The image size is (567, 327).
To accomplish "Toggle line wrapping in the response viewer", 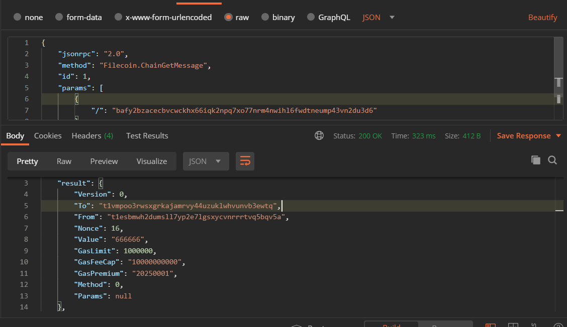I will click(245, 161).
